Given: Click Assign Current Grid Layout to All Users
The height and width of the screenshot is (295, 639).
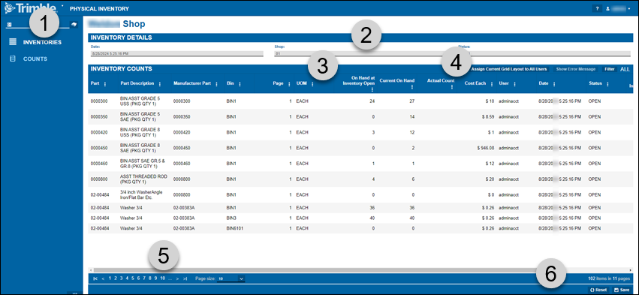Looking at the screenshot, I should [508, 69].
